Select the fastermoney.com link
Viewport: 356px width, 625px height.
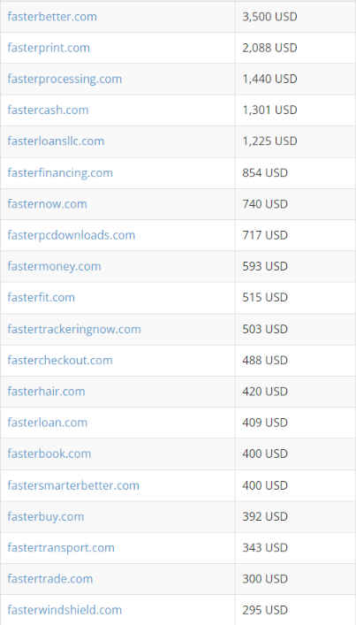pos(54,266)
